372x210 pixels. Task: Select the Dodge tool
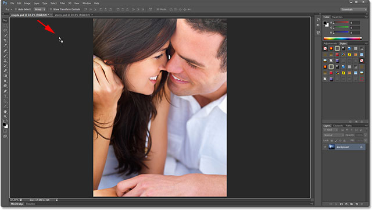pos(5,86)
